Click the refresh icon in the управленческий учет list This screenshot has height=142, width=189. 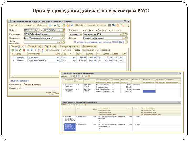pos(86,76)
